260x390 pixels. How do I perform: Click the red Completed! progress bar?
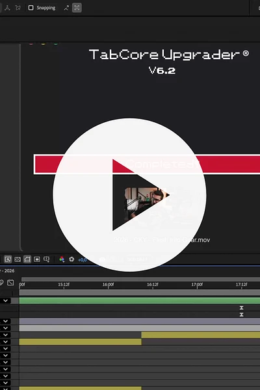pyautogui.click(x=147, y=164)
